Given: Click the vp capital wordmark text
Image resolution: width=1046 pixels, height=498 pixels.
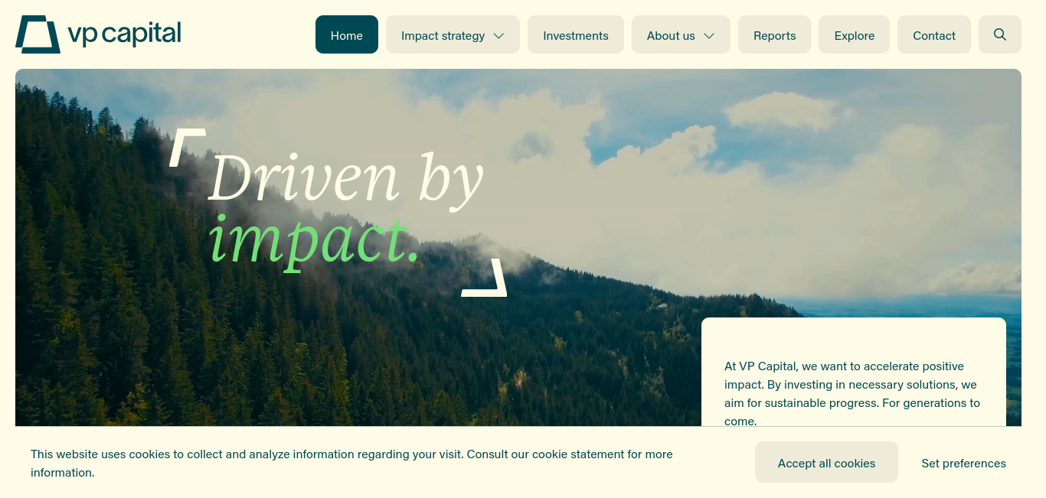Looking at the screenshot, I should tap(124, 34).
